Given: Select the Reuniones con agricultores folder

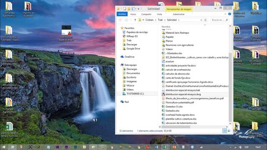Looking at the screenshot, I should [179, 45].
